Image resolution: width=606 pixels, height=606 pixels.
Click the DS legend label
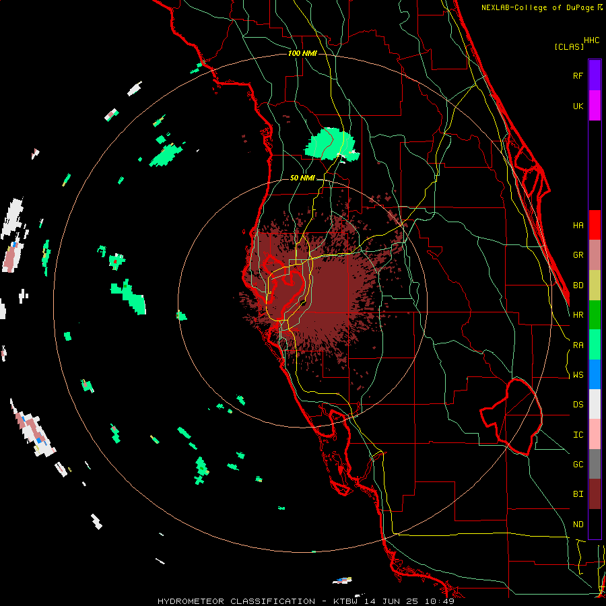point(578,405)
